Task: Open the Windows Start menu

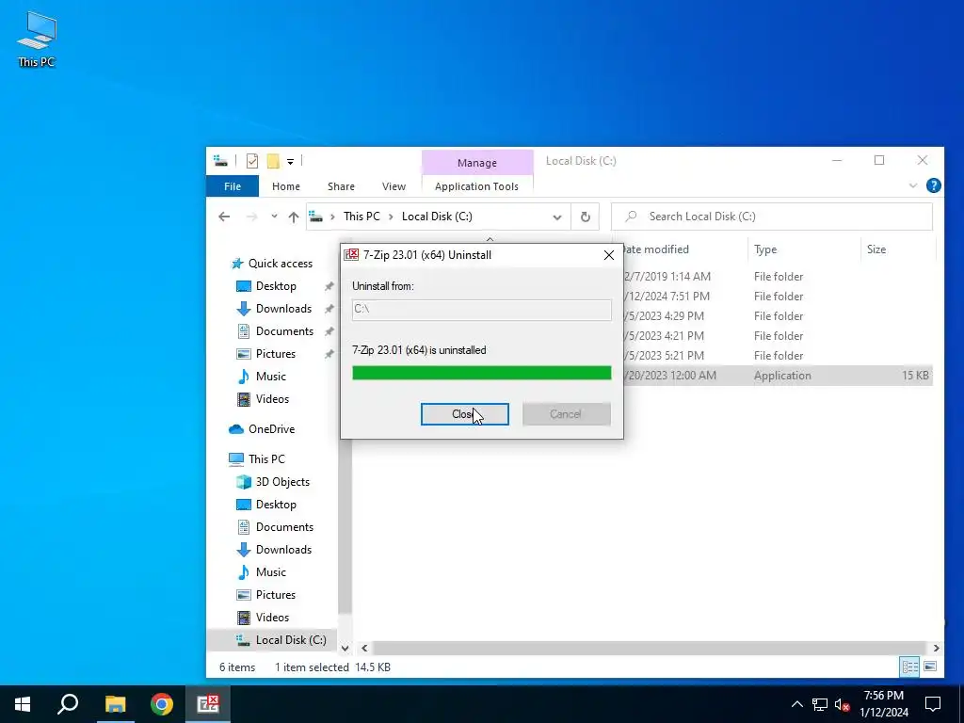Action: (23, 704)
